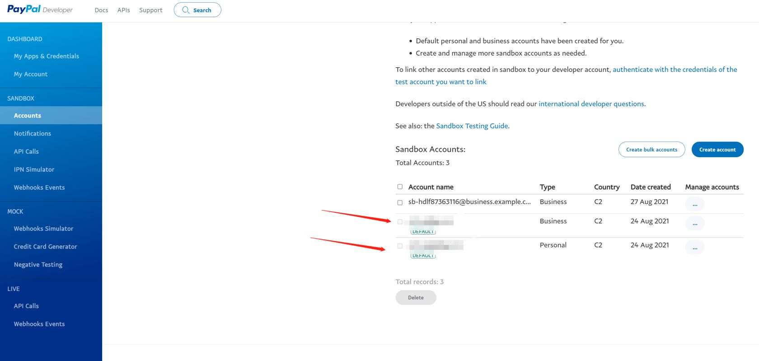Click DASHBOARD section heading

(25, 39)
